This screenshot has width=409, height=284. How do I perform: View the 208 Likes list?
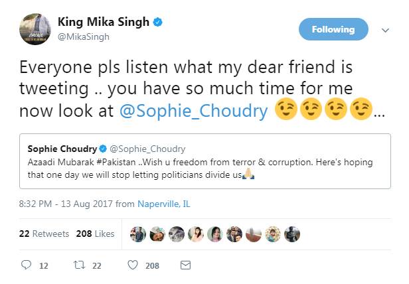pos(96,234)
